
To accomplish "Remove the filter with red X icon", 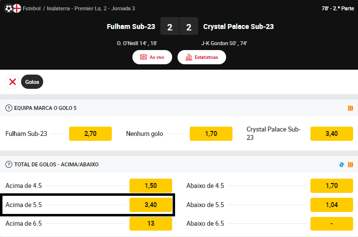I will coord(13,81).
